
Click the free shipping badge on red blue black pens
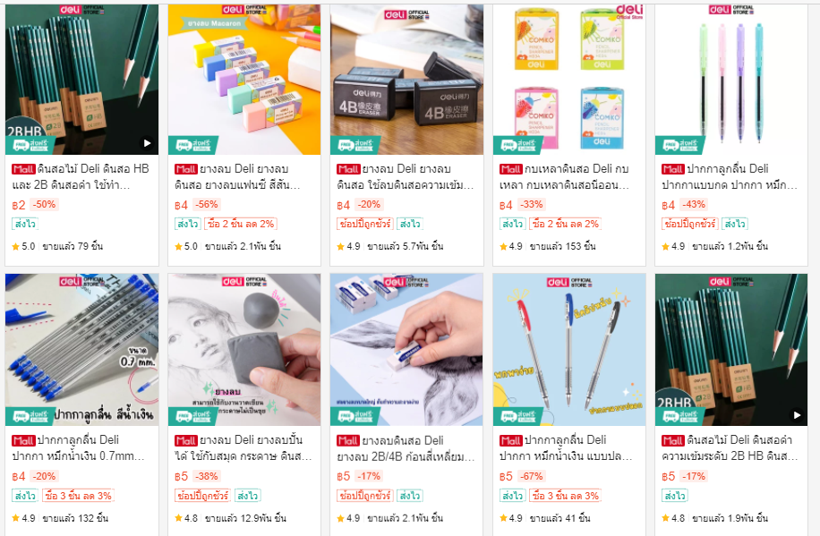coord(518,416)
